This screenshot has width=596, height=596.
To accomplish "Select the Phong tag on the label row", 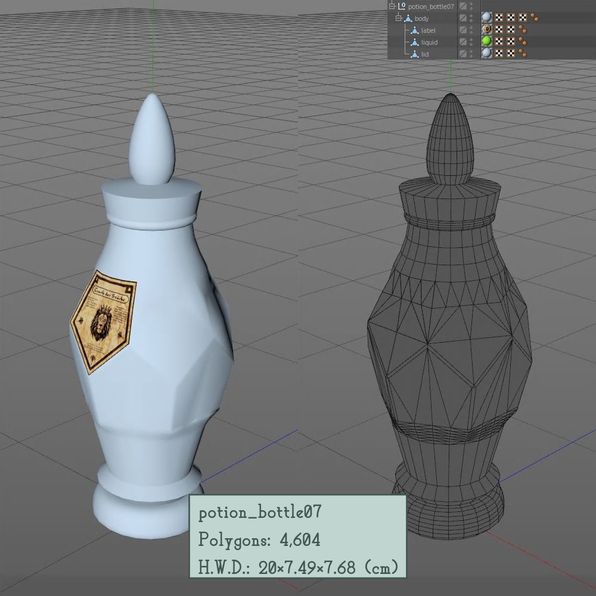I will (523, 29).
